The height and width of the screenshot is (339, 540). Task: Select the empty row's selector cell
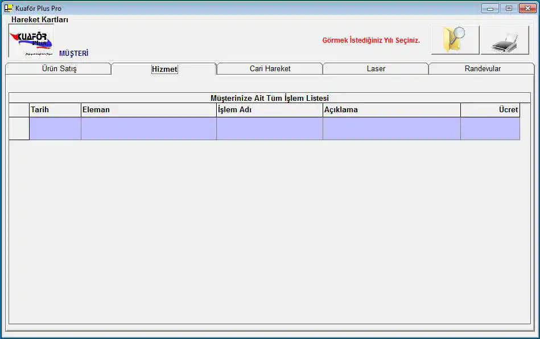coord(19,129)
